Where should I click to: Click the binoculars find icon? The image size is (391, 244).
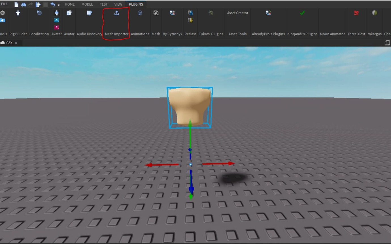pos(24,5)
